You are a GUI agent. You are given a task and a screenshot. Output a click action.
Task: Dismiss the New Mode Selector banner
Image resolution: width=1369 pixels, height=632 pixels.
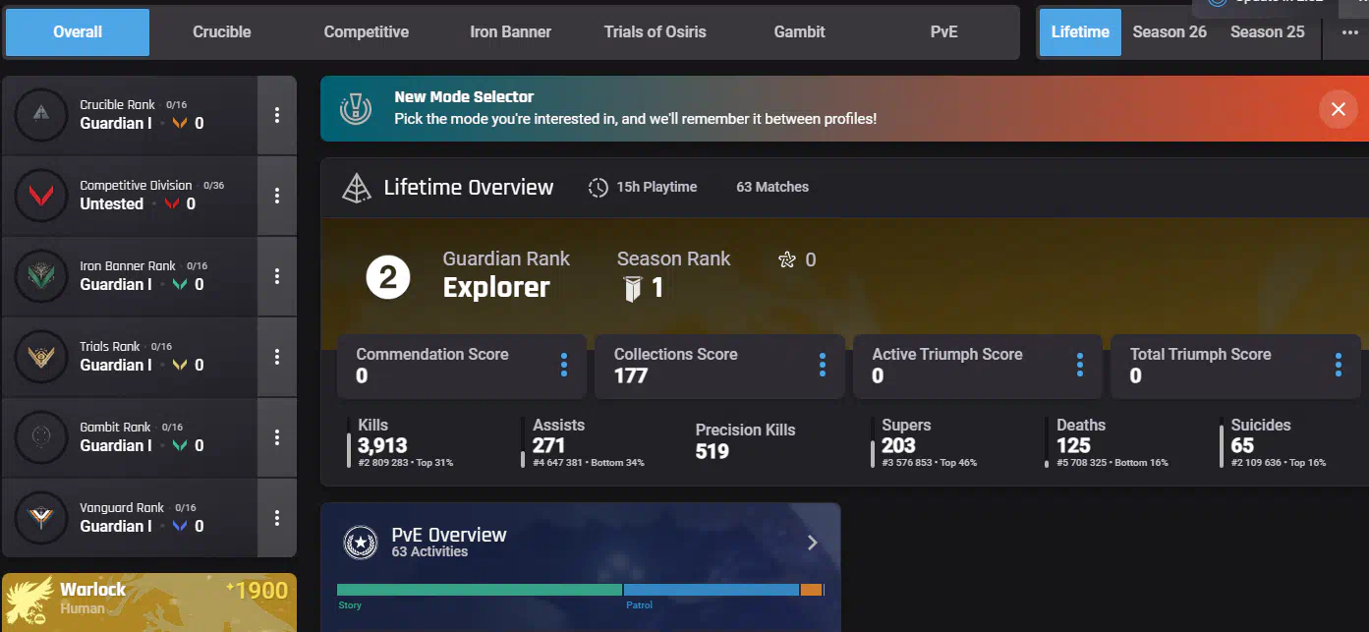(x=1338, y=109)
